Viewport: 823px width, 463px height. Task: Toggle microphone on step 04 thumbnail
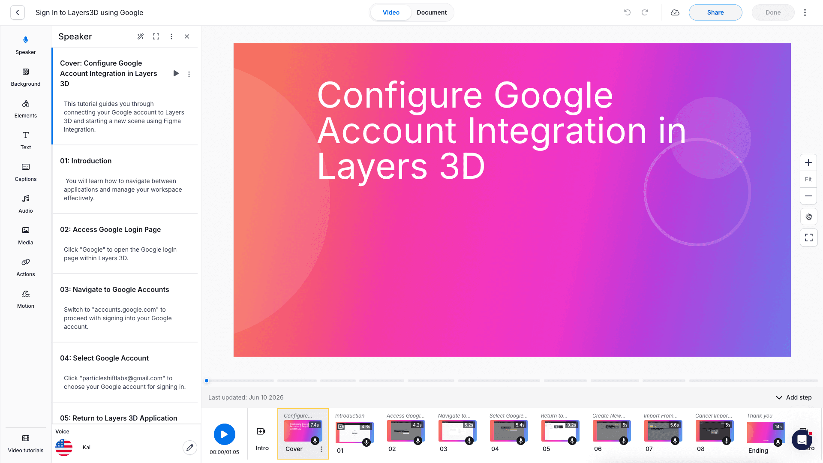521,441
